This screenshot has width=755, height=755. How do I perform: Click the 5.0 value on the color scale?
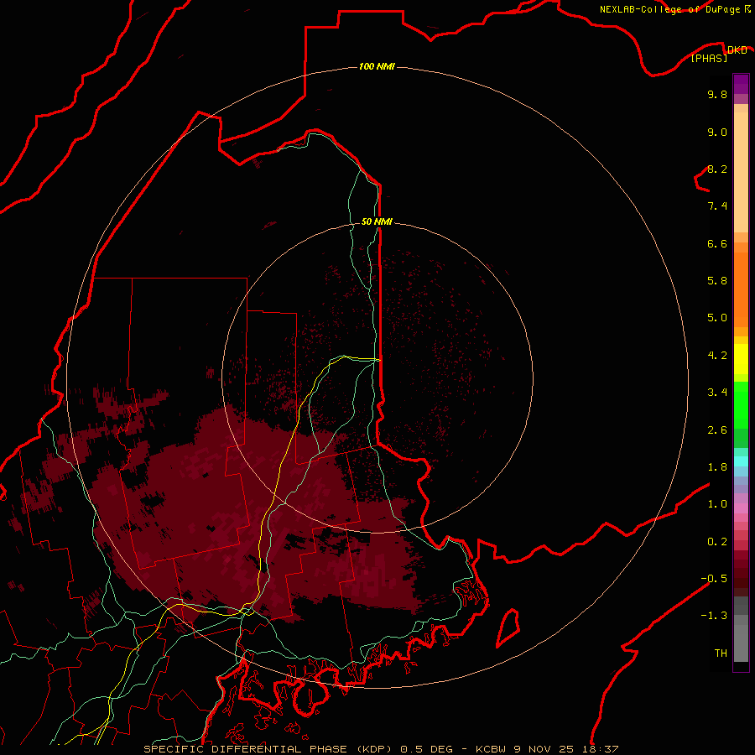point(717,318)
